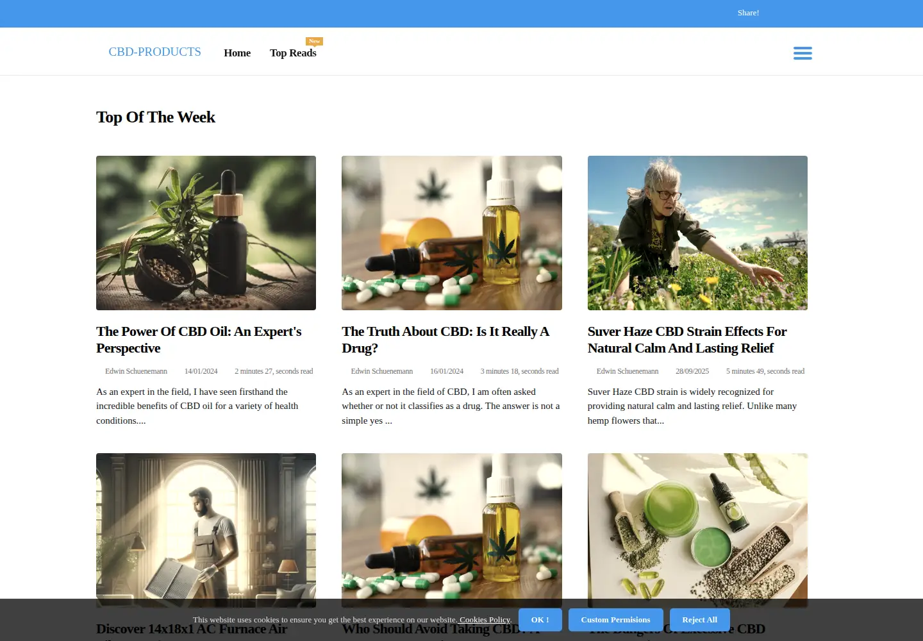Open the Top Reads menu item
Screen dimensions: 923x641
click(x=293, y=53)
